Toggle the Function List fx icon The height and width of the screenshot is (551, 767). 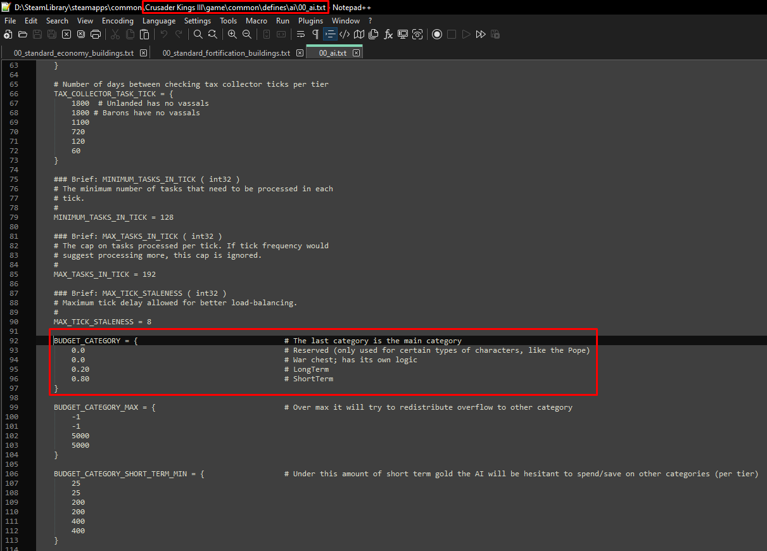[388, 34]
